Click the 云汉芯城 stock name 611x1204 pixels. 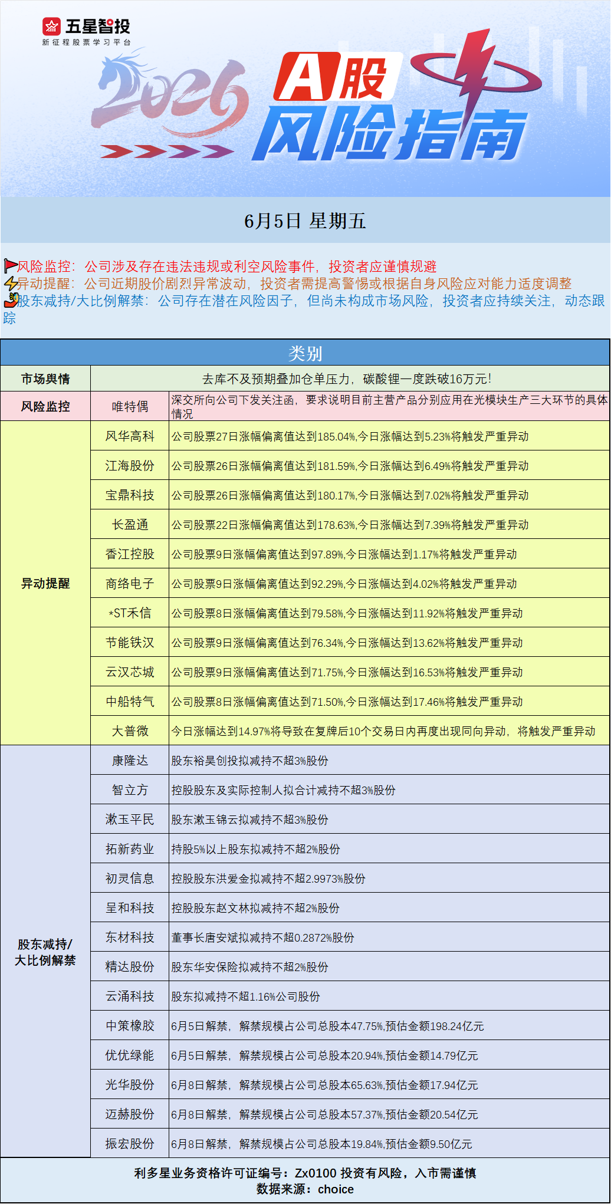tap(130, 672)
